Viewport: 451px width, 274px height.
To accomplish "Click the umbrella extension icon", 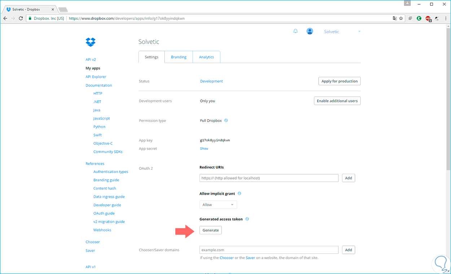I will [x=437, y=18].
